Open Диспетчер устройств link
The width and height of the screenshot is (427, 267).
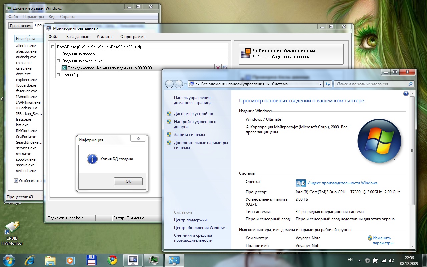(x=193, y=114)
